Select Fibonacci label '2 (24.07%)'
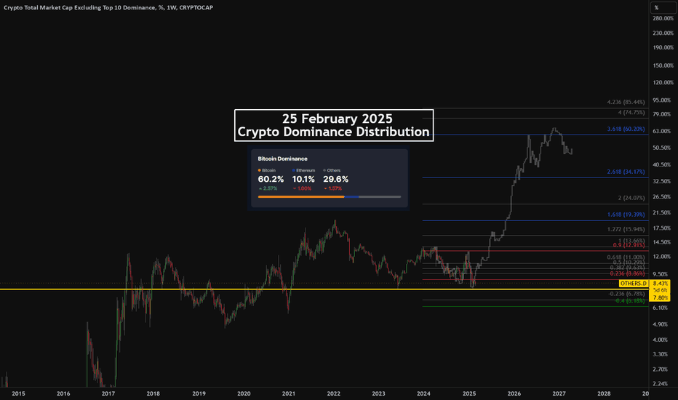678x400 pixels. pyautogui.click(x=631, y=198)
